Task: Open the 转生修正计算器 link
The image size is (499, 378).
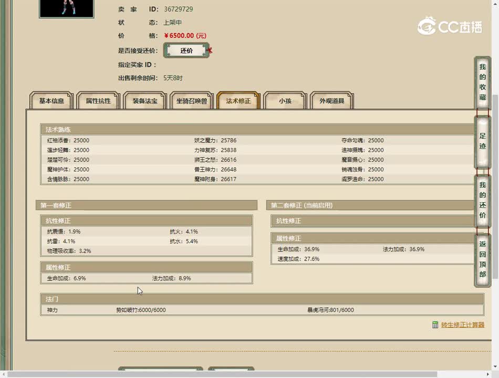Action: point(462,325)
